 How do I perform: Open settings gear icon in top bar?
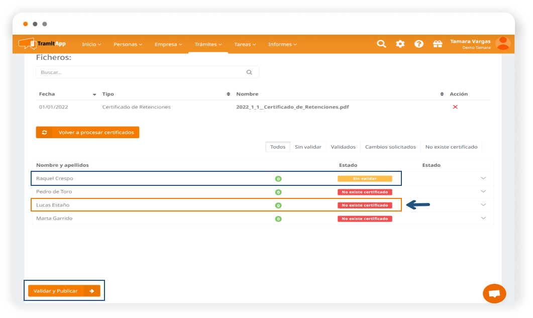400,44
